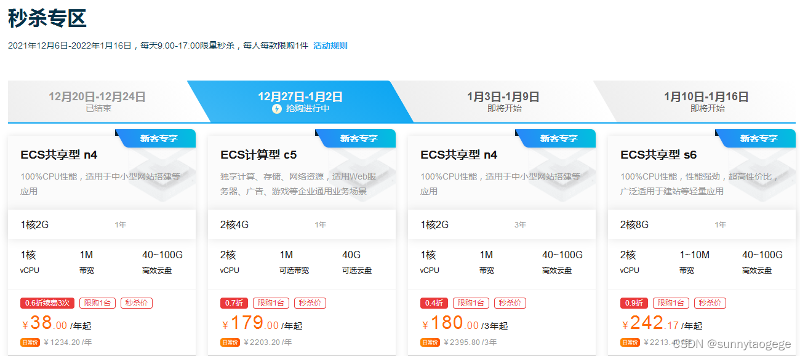
Task: Click 限购1台 tag above ¥180.00 price
Action: point(471,303)
